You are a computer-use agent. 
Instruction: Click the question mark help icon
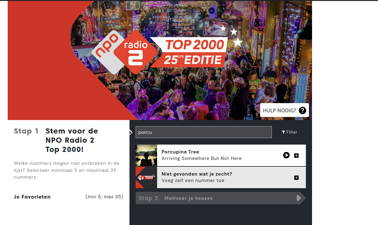pos(303,111)
